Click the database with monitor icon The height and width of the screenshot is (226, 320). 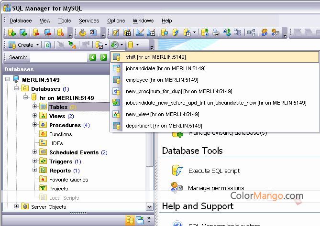coord(164,32)
